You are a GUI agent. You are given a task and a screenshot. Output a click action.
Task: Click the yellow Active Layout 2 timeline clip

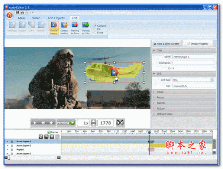(158, 146)
